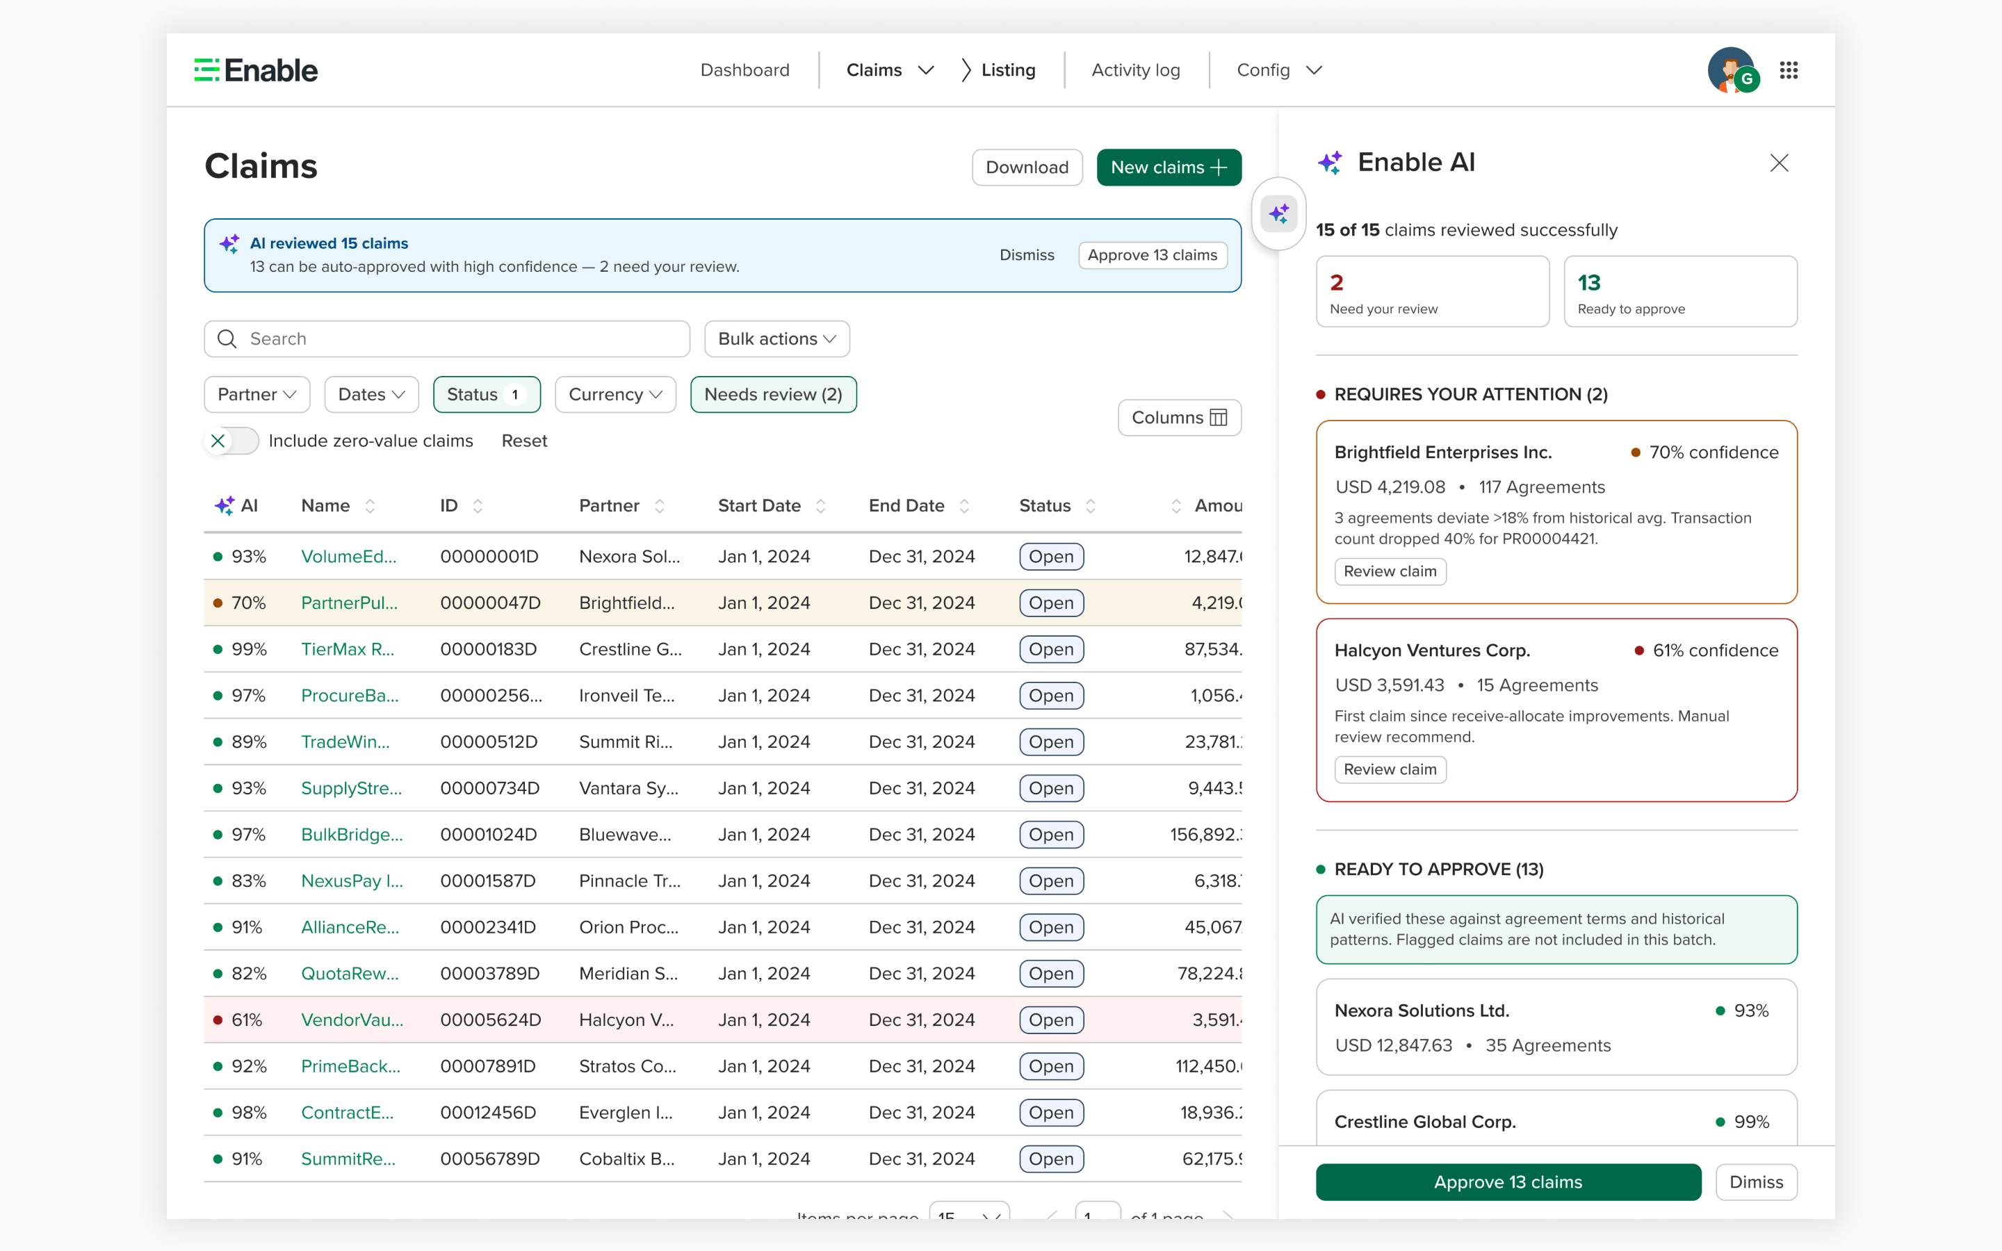Open the VolumeEd... claim link

(348, 557)
